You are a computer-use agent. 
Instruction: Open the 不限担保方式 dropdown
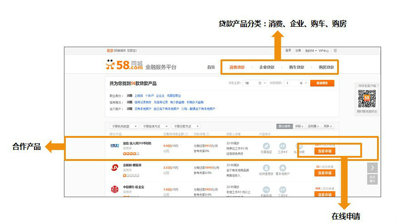point(155,126)
